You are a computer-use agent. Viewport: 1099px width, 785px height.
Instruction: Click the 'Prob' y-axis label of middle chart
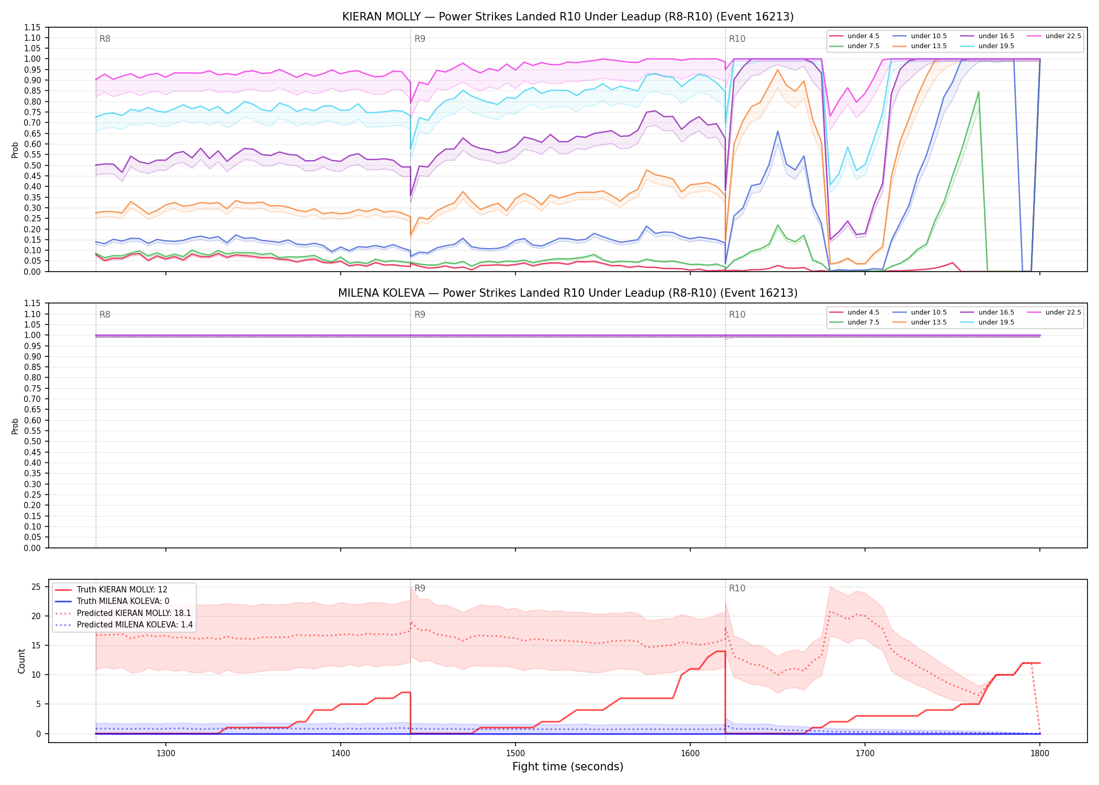coord(15,426)
